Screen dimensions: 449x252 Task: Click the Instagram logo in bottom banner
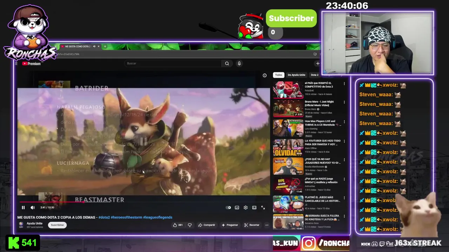[x=309, y=243]
